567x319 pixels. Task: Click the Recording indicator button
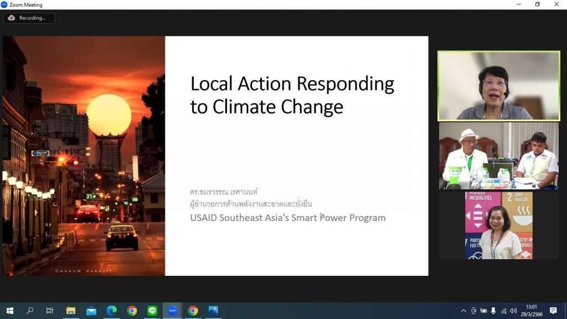tap(29, 18)
